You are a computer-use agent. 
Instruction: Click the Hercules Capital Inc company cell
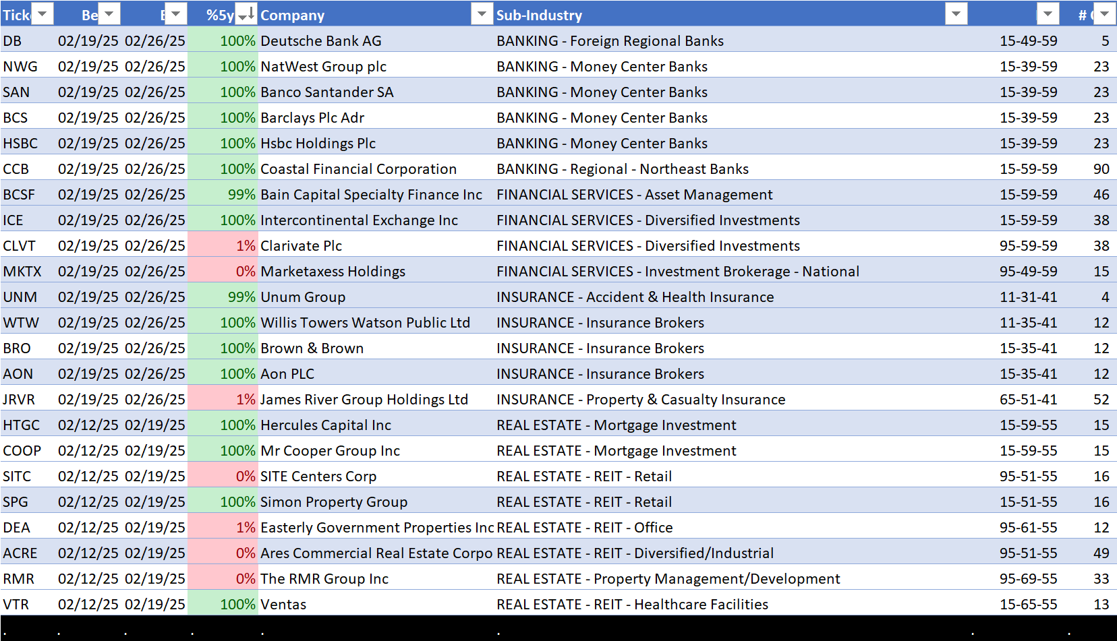pos(376,425)
